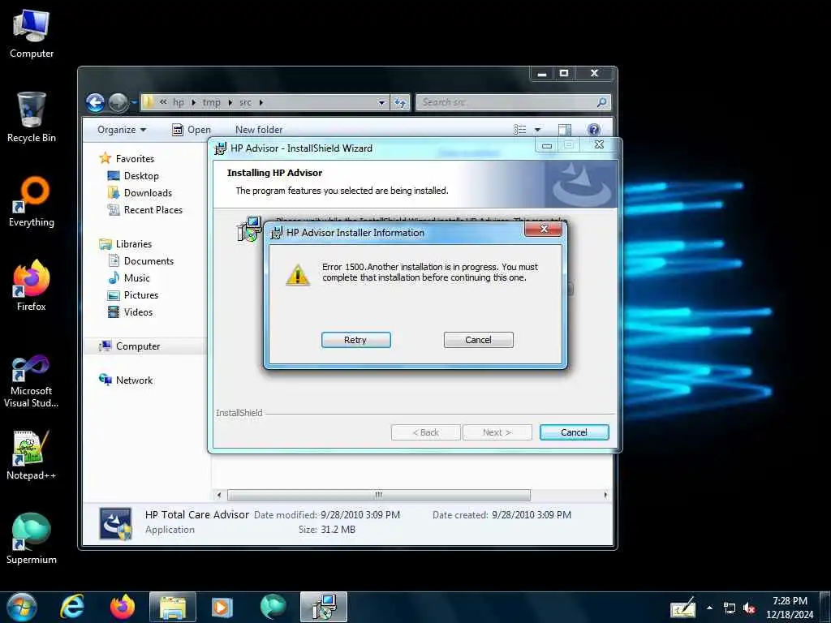
Task: Open Explorer help icon
Action: tap(593, 130)
